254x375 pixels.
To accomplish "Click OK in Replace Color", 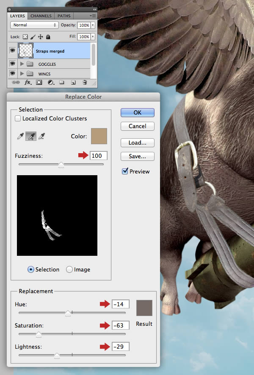I will click(x=138, y=113).
